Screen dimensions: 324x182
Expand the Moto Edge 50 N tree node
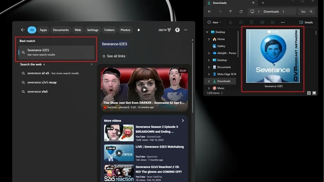click(x=209, y=74)
